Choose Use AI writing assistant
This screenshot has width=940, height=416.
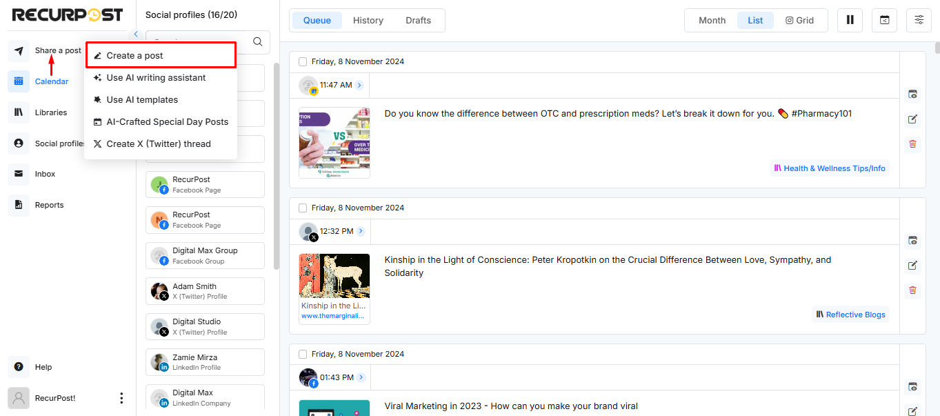click(x=161, y=78)
